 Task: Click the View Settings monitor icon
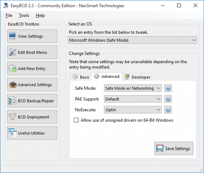point(13,36)
